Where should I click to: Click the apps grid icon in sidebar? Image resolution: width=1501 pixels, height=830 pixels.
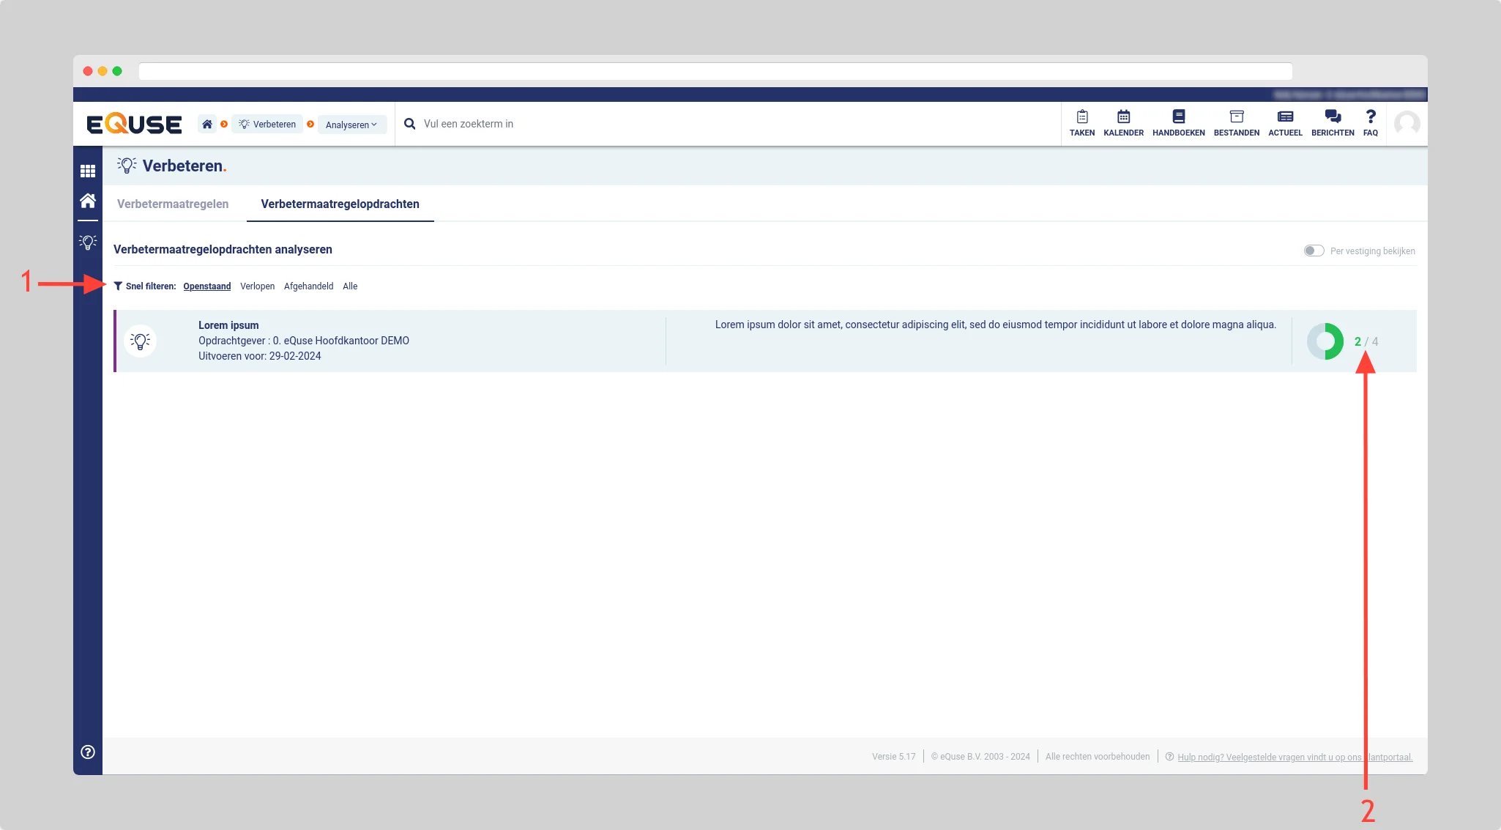coord(88,171)
